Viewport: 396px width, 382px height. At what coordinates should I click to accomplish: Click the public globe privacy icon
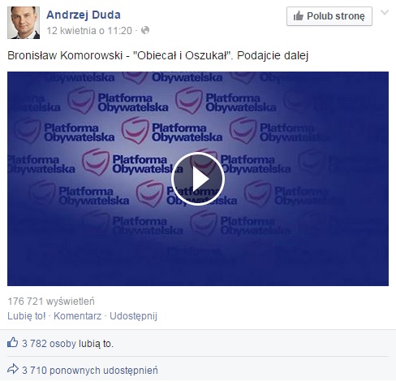145,30
